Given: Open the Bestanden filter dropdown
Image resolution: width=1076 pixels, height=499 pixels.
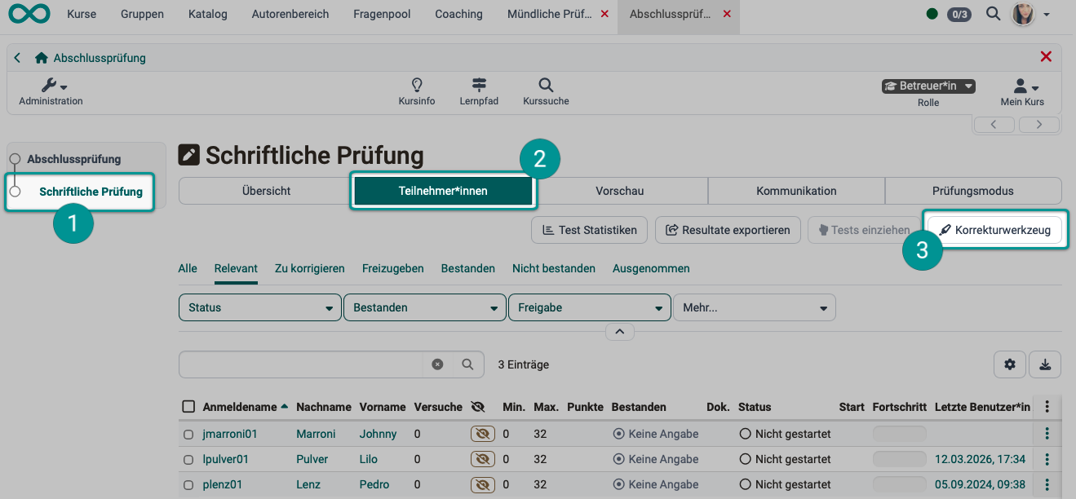Looking at the screenshot, I should (x=425, y=307).
